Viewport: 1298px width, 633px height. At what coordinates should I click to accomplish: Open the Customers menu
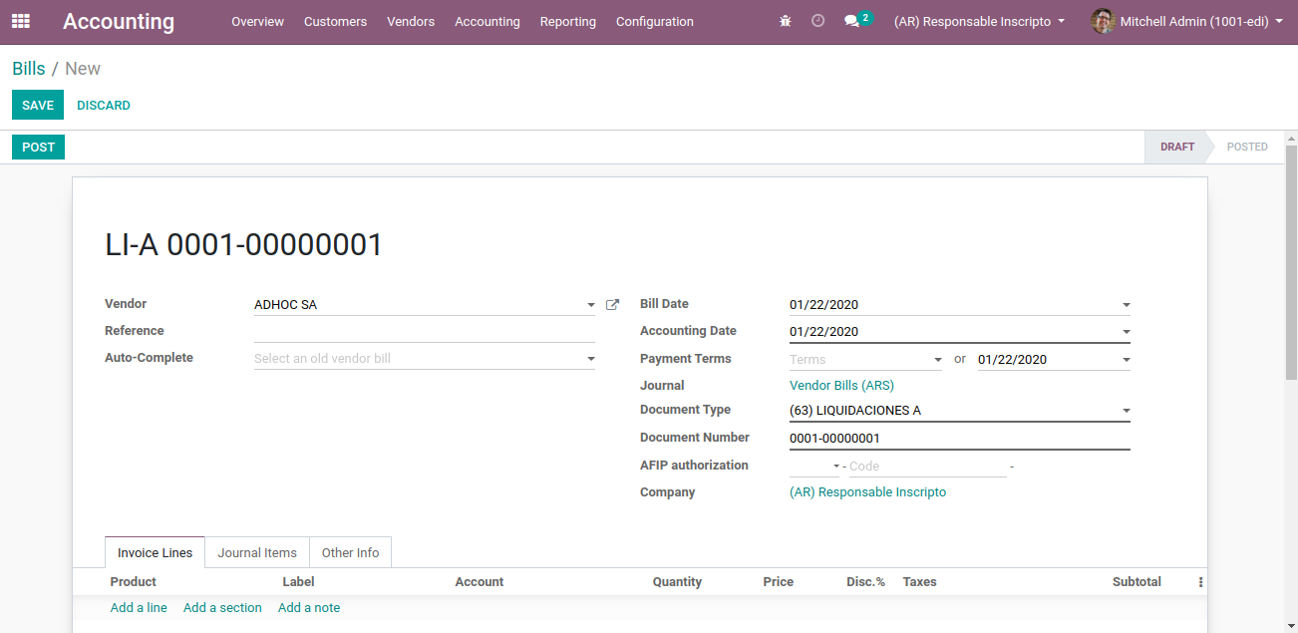[x=335, y=21]
